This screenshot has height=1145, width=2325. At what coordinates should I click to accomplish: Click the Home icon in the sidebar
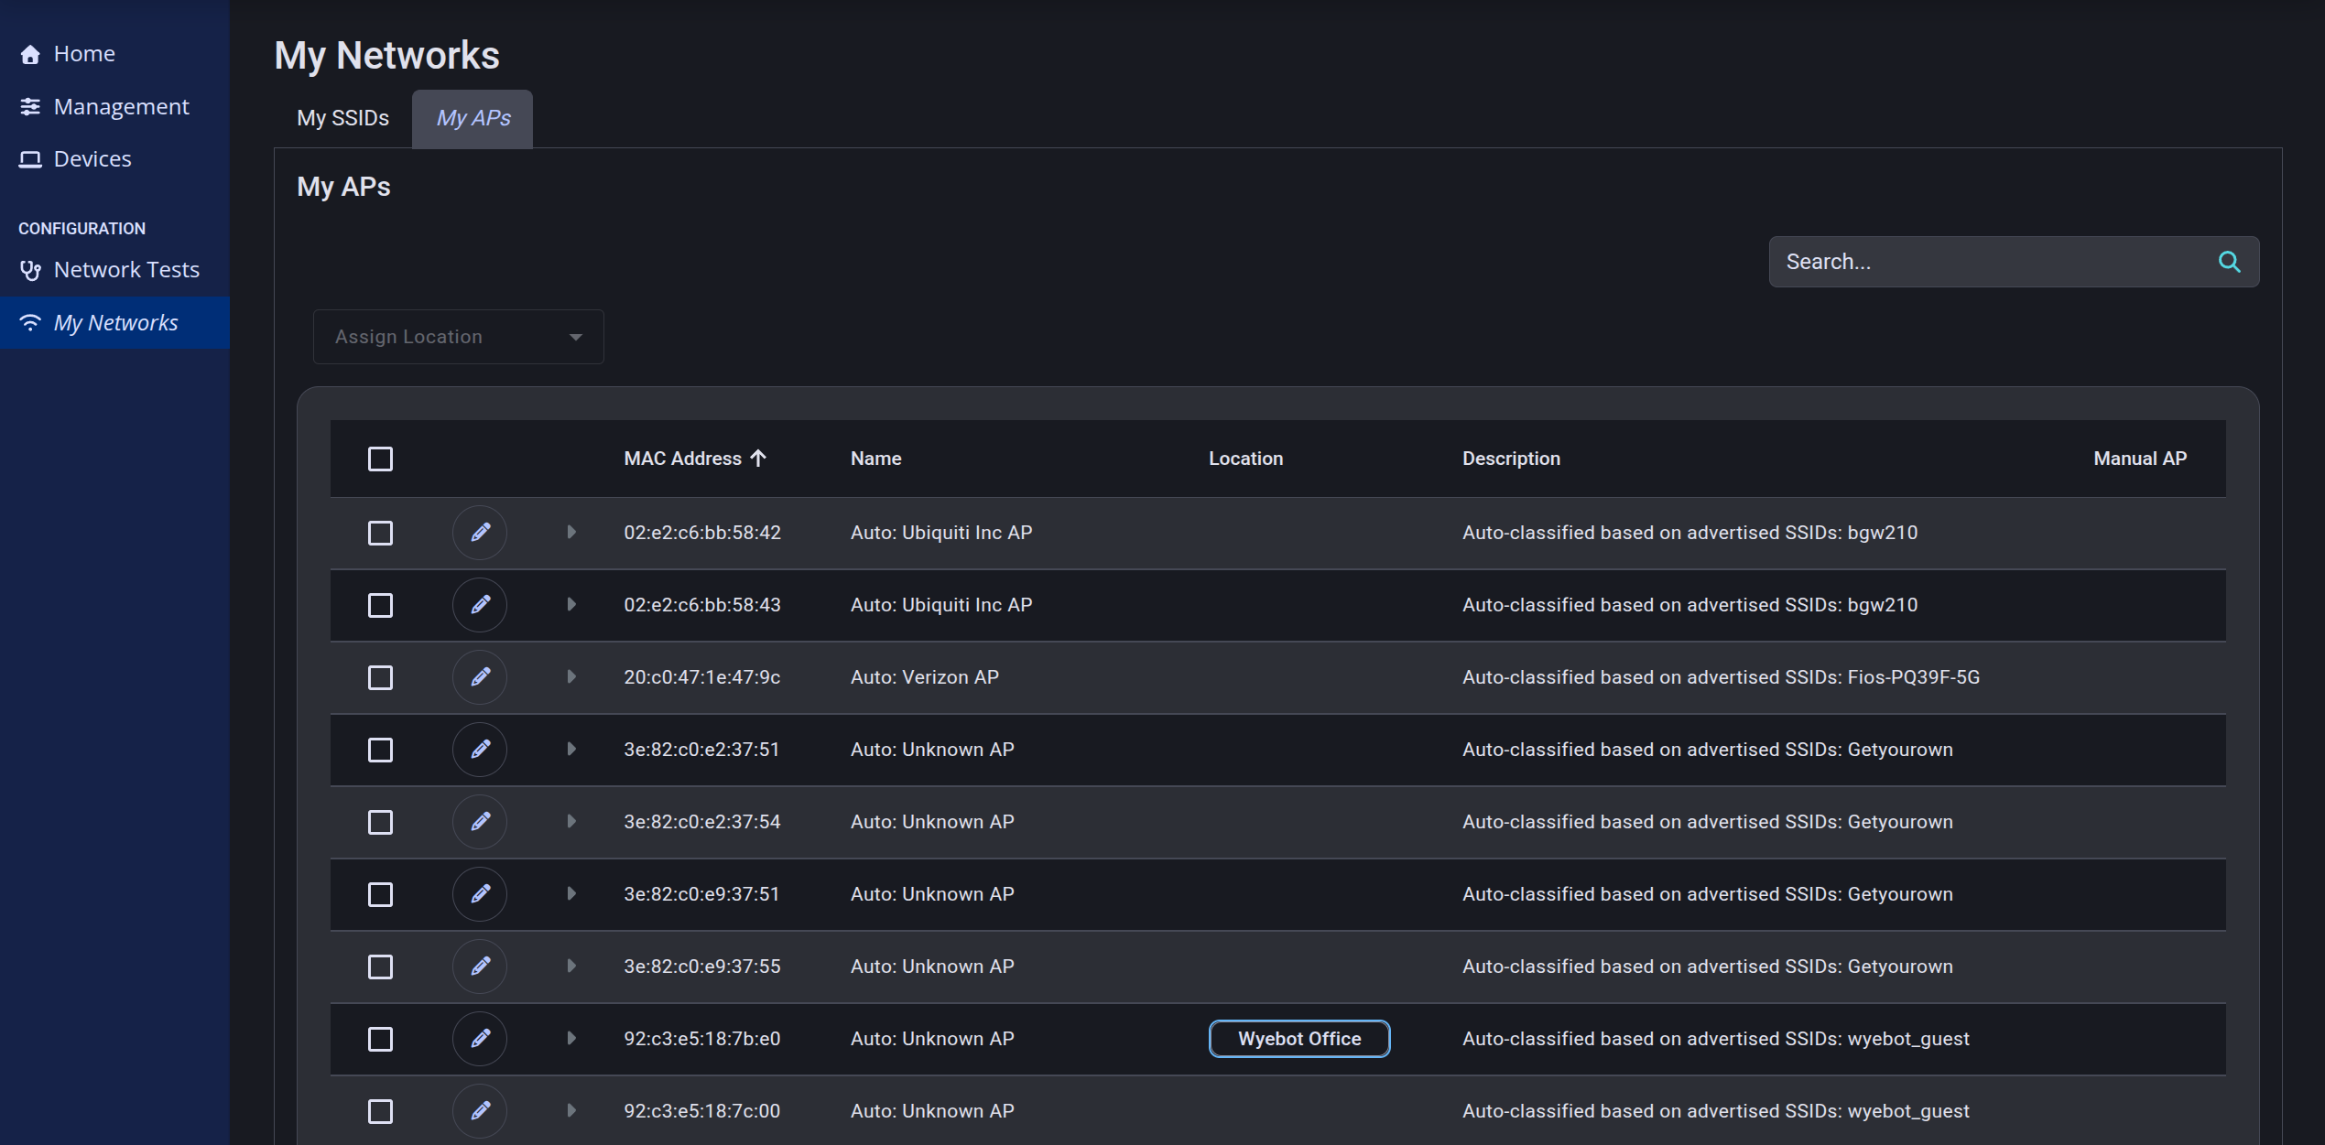(30, 54)
